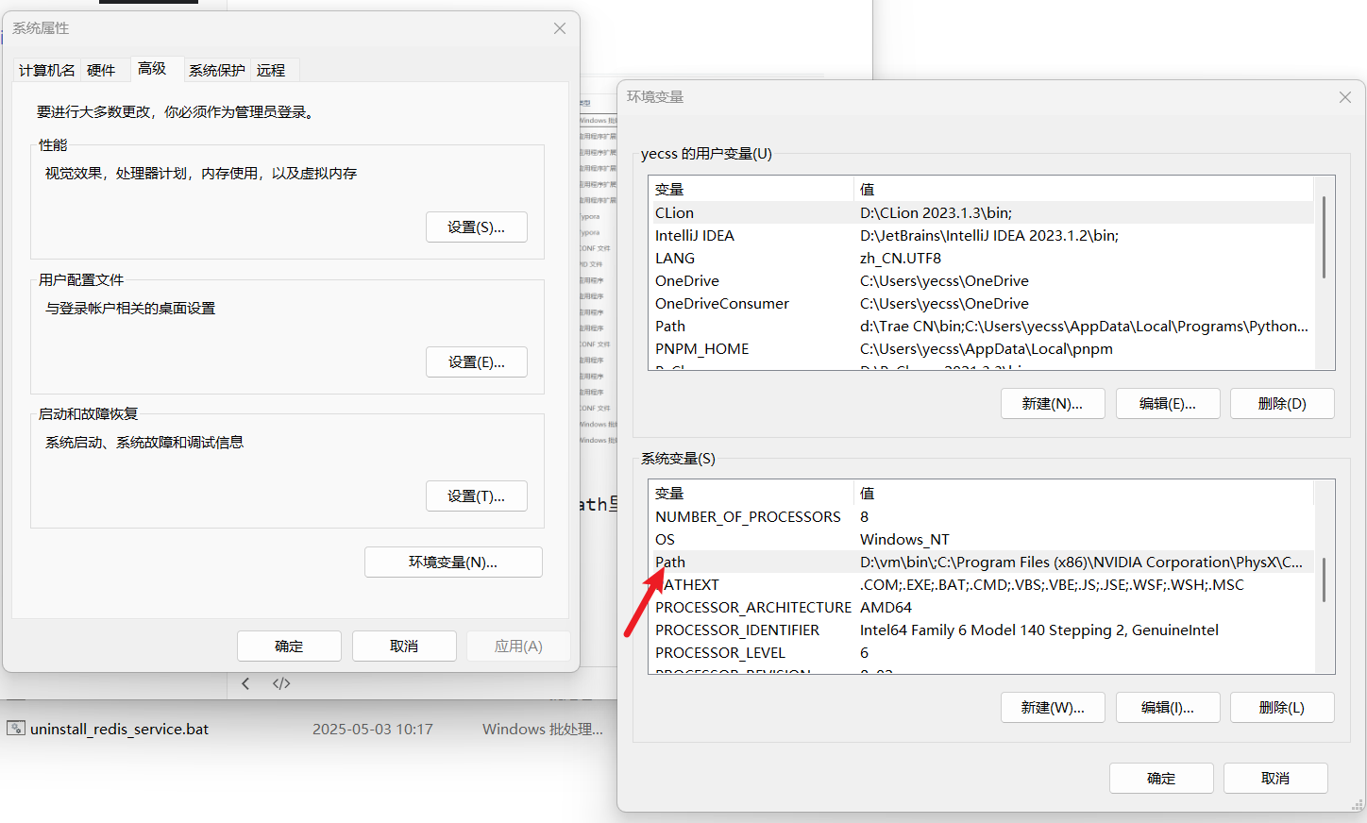Click the system variables list scrollbar
The height and width of the screenshot is (823, 1367).
coord(1324,579)
